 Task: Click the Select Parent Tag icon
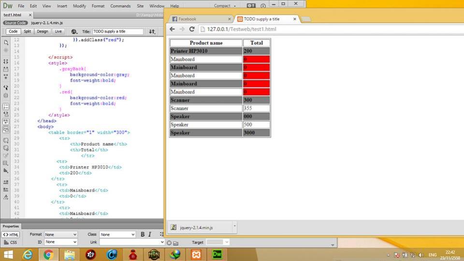pos(6,88)
